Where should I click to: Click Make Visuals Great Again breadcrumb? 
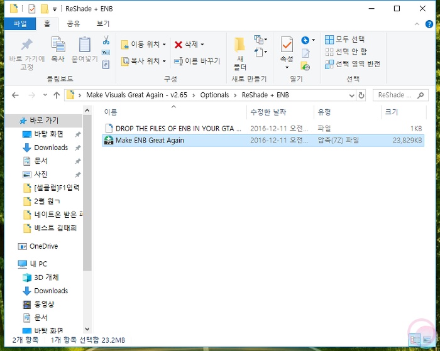click(136, 95)
